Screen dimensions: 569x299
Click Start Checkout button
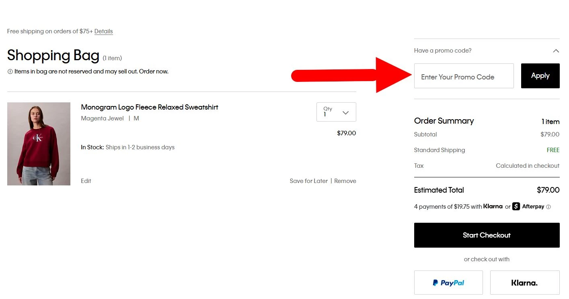[x=487, y=235]
